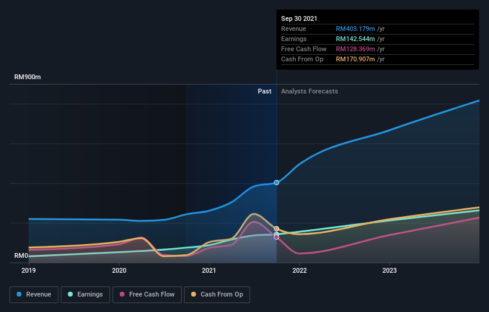Select the 2020 x-axis label
Viewport: 489px width, 312px height.
tap(119, 270)
